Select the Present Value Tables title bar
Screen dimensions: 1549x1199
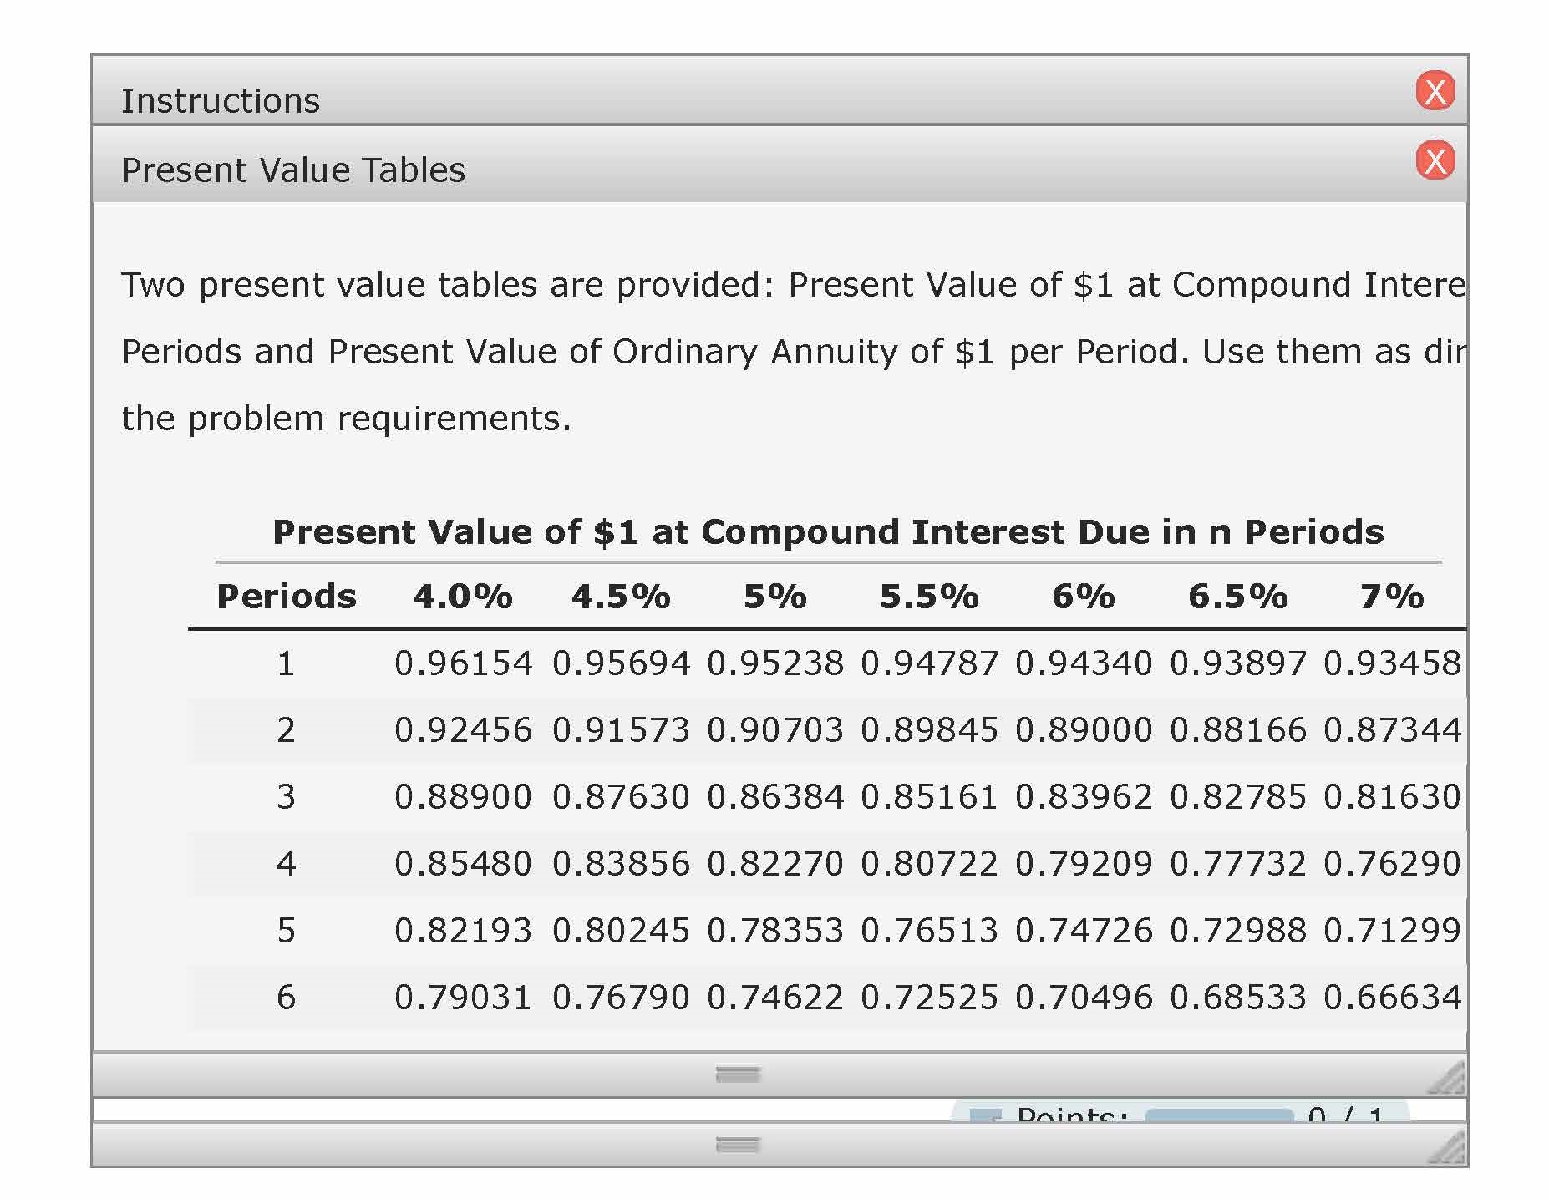click(668, 169)
